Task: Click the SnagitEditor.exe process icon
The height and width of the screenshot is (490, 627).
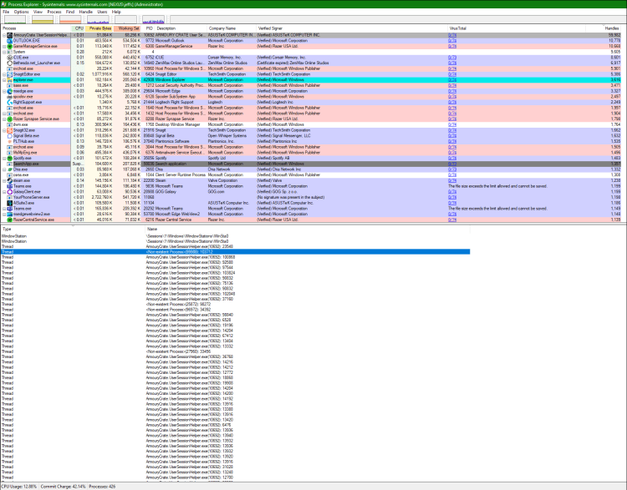Action: 9,74
